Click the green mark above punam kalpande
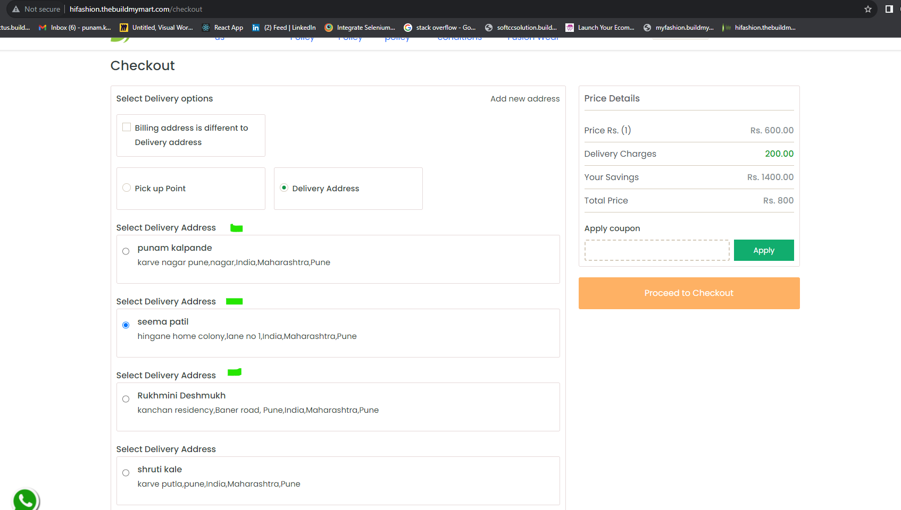Screen dimensions: 901x510 click(237, 228)
